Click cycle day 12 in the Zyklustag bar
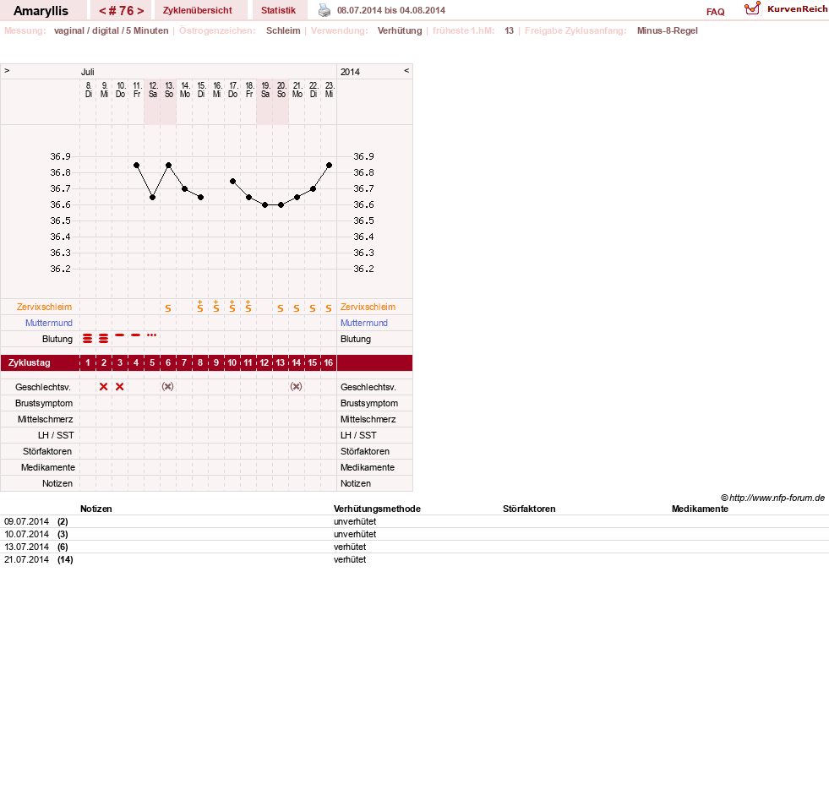The width and height of the screenshot is (829, 795). pyautogui.click(x=264, y=362)
